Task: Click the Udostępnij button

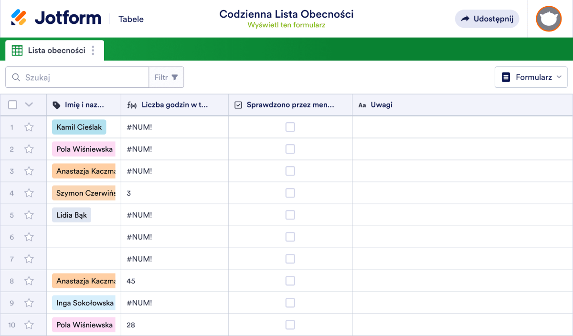Action: pyautogui.click(x=487, y=19)
